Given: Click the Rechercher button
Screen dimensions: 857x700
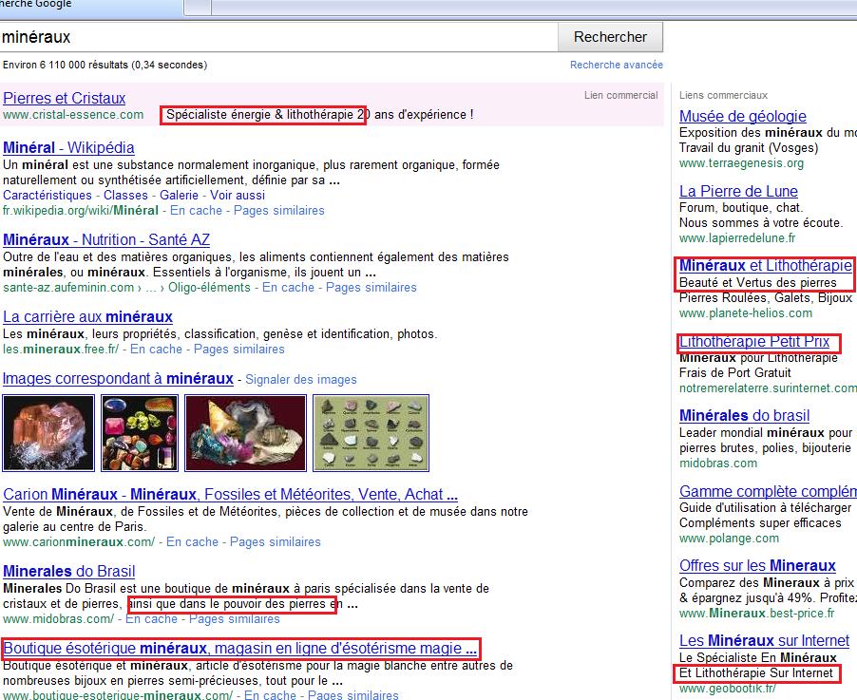Looking at the screenshot, I should coord(610,37).
